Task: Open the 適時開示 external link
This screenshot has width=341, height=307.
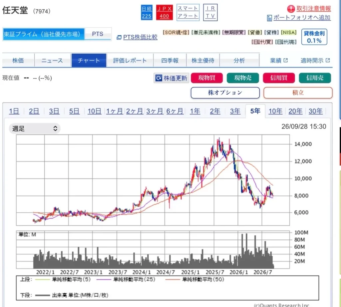Action: pos(315,61)
